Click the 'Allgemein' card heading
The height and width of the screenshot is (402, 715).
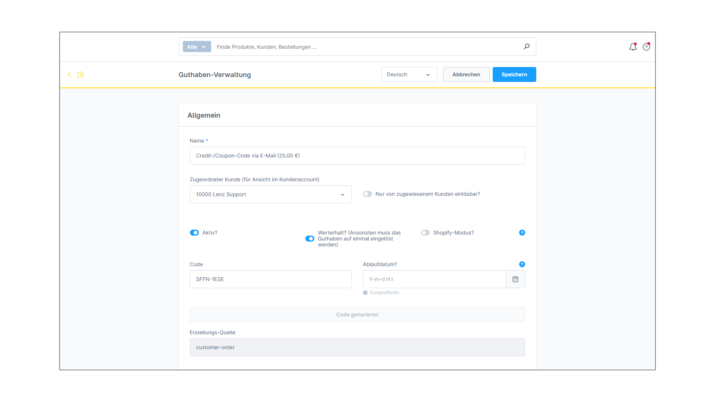click(204, 115)
